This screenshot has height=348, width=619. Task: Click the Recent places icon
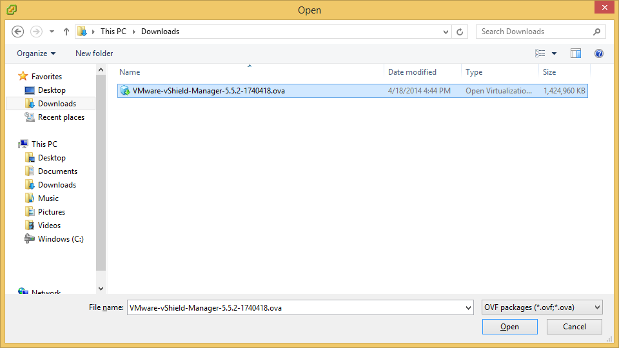[x=30, y=117]
